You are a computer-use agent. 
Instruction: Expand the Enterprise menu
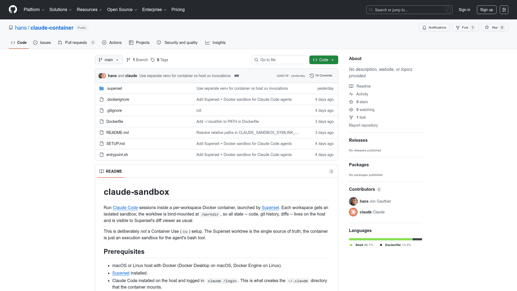154,10
